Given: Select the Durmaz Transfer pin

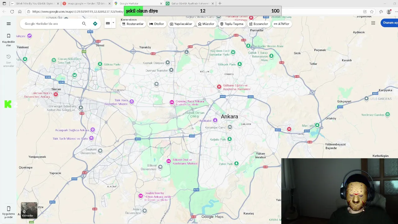Looking at the screenshot, I should point(171,70).
